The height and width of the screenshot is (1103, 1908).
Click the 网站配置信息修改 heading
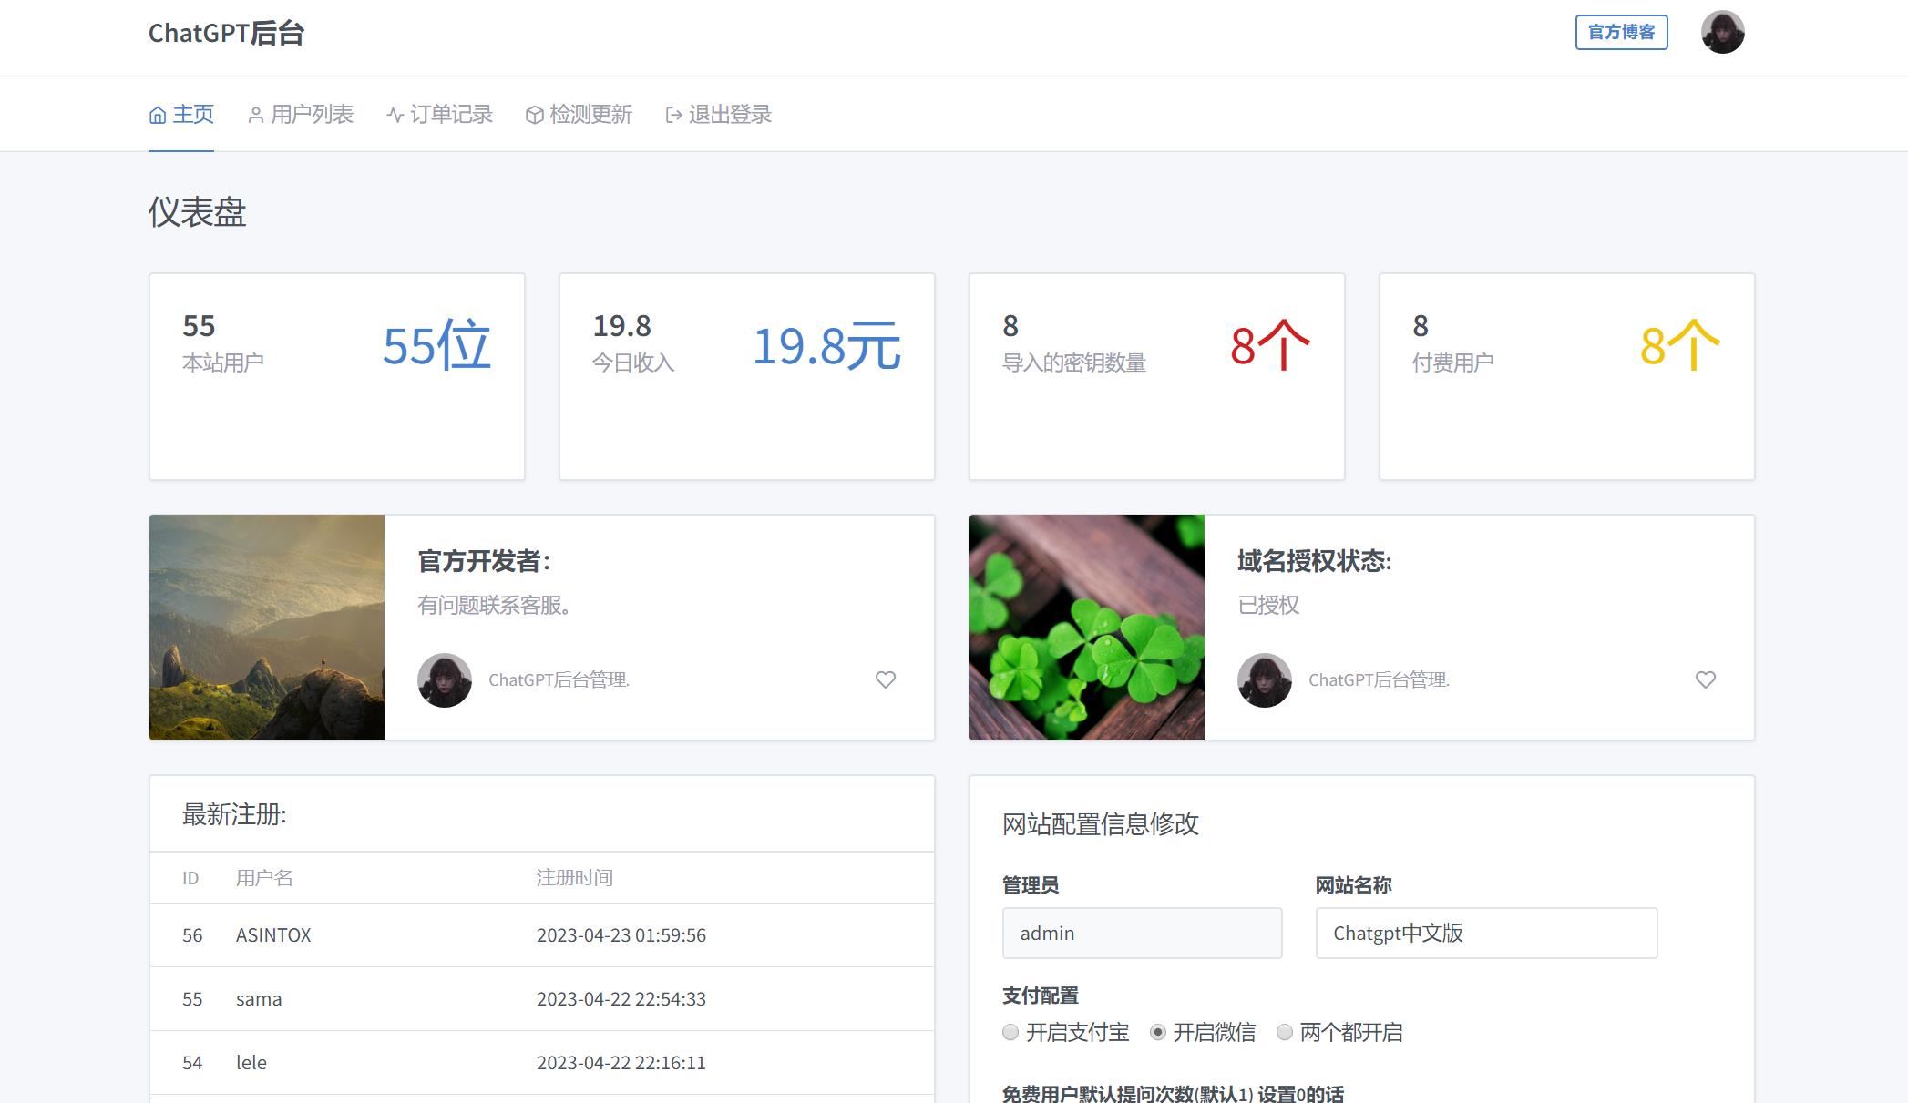(1101, 824)
